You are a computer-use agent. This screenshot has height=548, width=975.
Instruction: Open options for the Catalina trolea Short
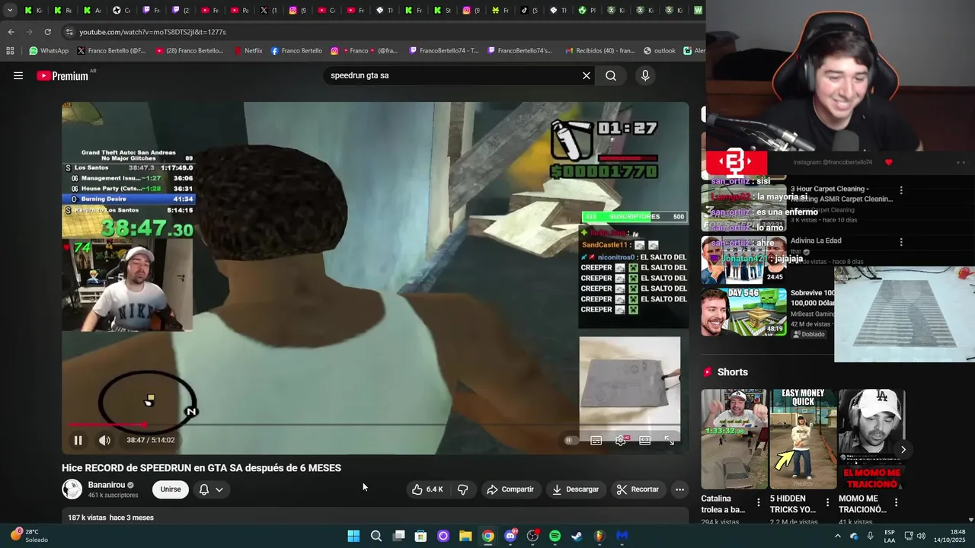tap(759, 502)
